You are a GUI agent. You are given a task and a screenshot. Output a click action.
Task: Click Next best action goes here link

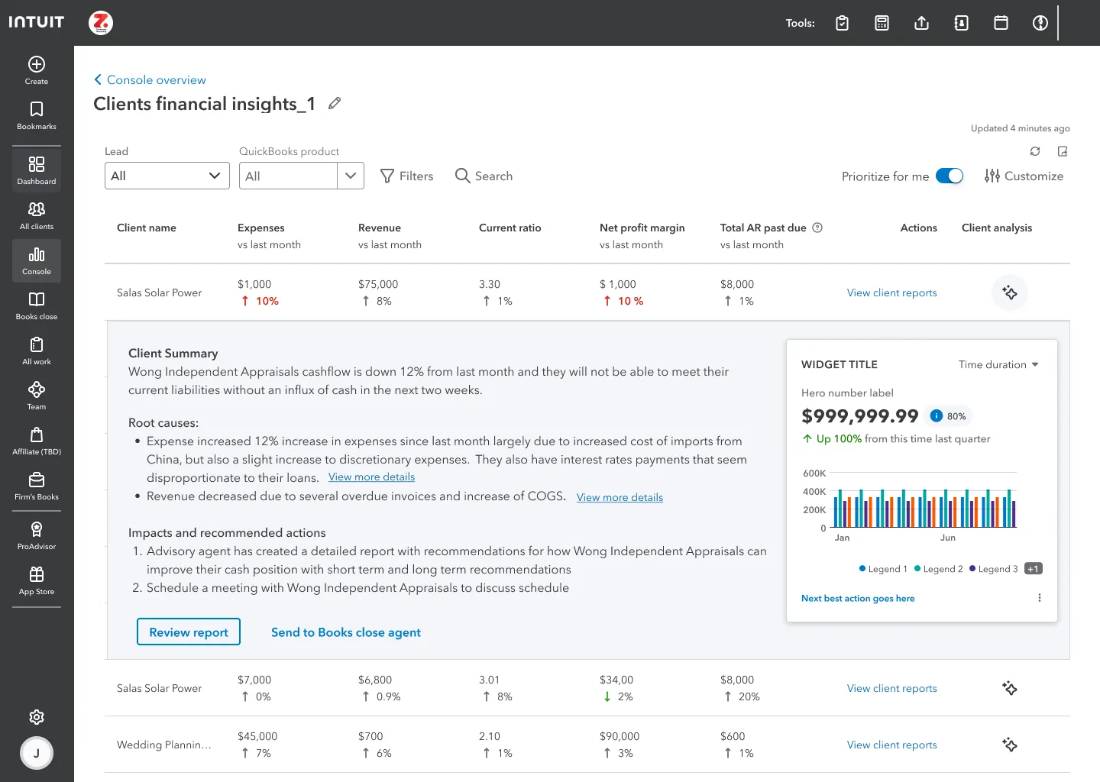(858, 598)
